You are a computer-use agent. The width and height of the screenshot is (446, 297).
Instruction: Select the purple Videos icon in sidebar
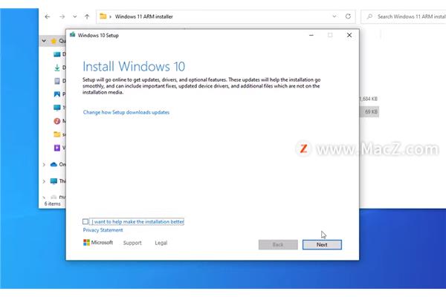click(57, 148)
